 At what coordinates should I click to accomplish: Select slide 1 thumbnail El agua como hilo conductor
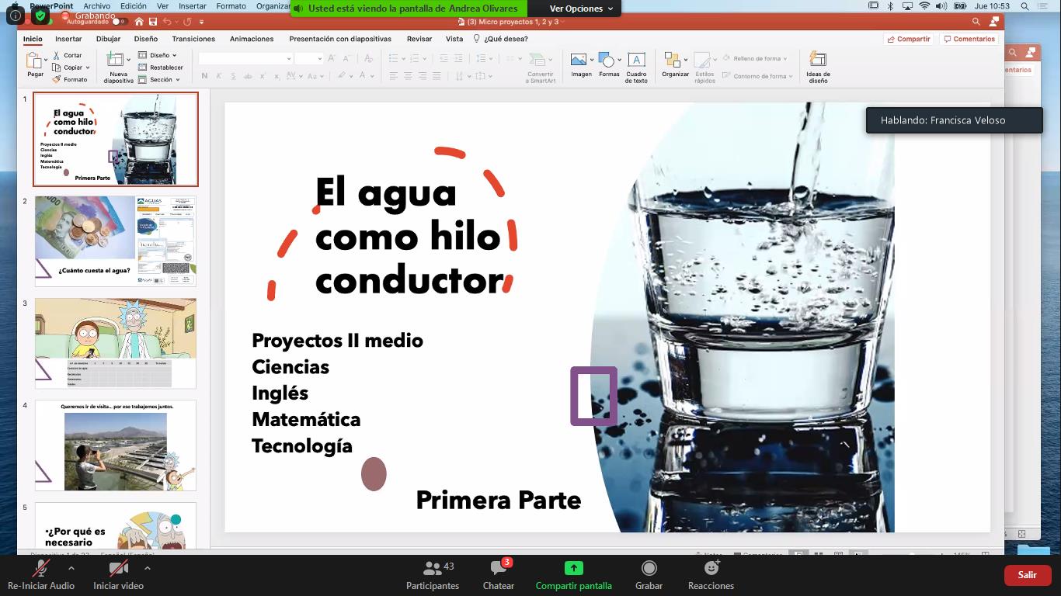116,140
